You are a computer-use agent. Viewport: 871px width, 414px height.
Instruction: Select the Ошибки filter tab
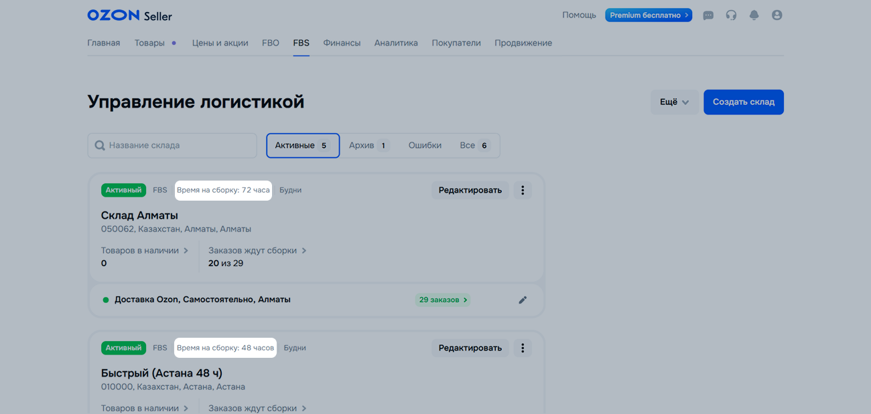point(425,146)
